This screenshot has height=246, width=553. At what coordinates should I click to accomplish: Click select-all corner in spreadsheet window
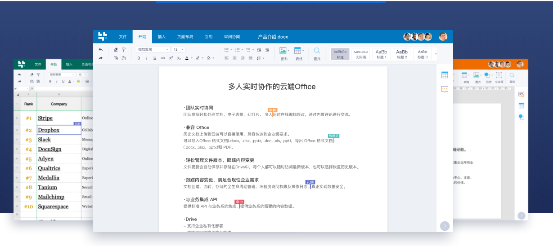tap(18, 94)
